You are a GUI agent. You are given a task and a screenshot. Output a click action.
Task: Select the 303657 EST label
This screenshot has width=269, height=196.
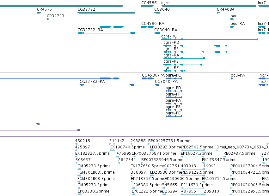point(83,160)
